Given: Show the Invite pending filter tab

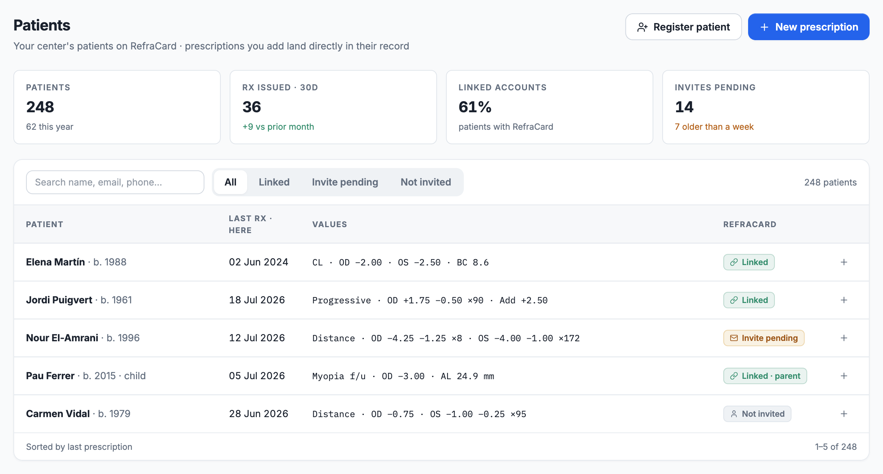Looking at the screenshot, I should [x=345, y=182].
